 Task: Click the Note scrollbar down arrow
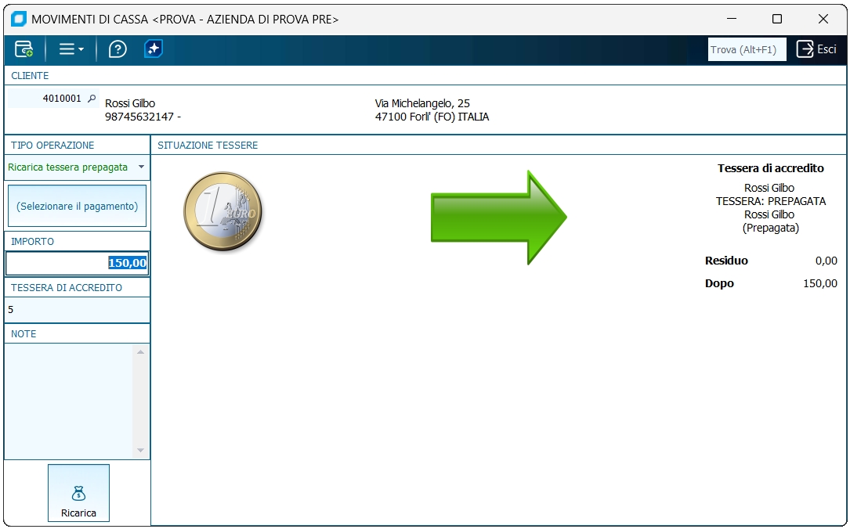pos(140,451)
